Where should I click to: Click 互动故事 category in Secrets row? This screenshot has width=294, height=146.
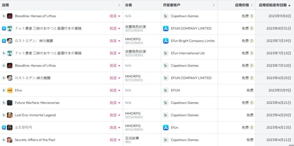pos(132,138)
